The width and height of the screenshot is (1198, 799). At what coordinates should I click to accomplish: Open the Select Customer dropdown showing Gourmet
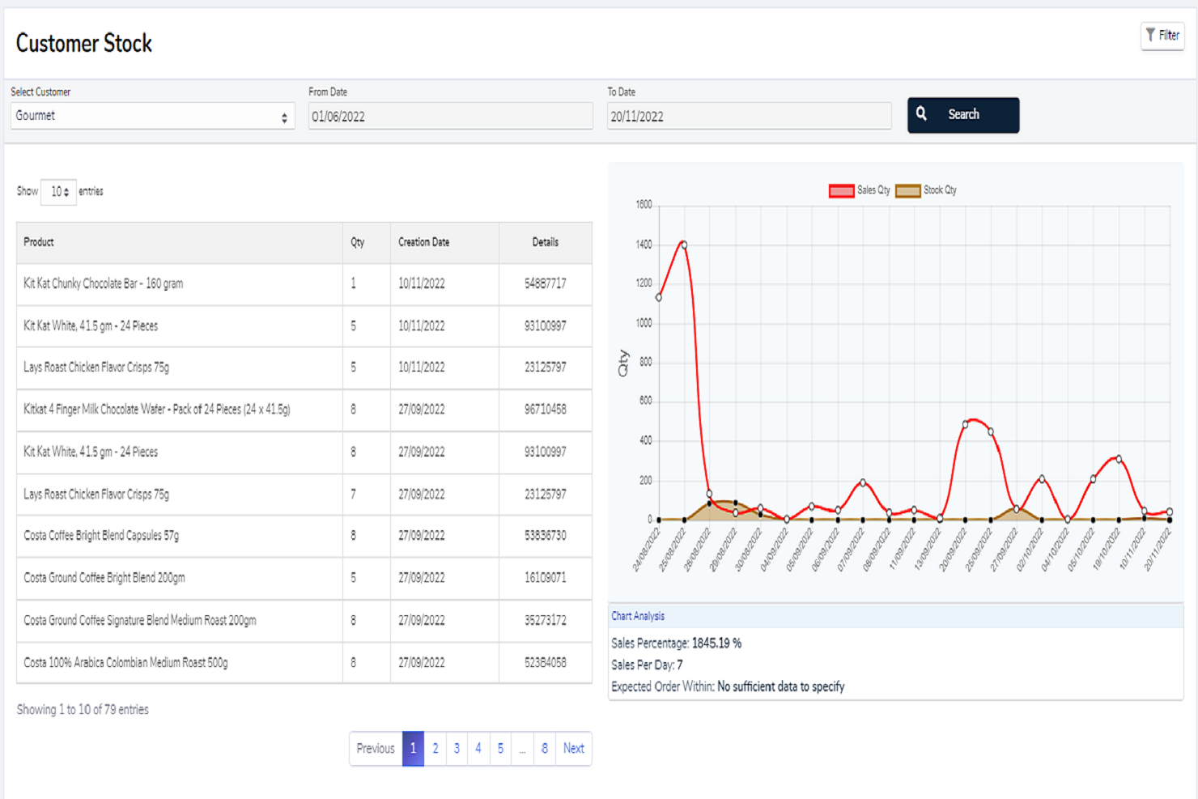tap(152, 116)
